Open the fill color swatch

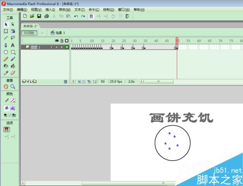13,108
